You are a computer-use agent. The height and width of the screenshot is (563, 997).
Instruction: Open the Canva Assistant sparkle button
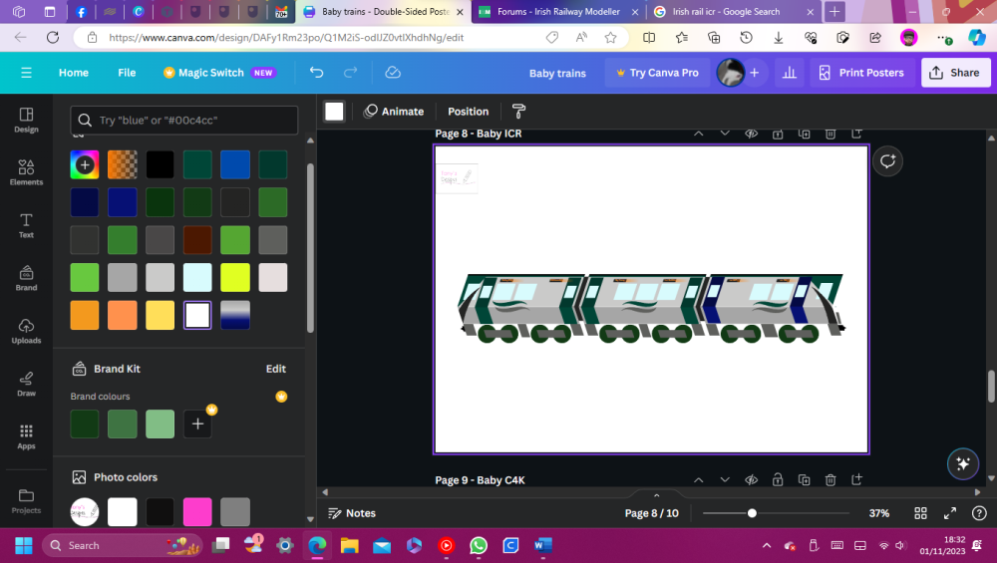pyautogui.click(x=962, y=463)
